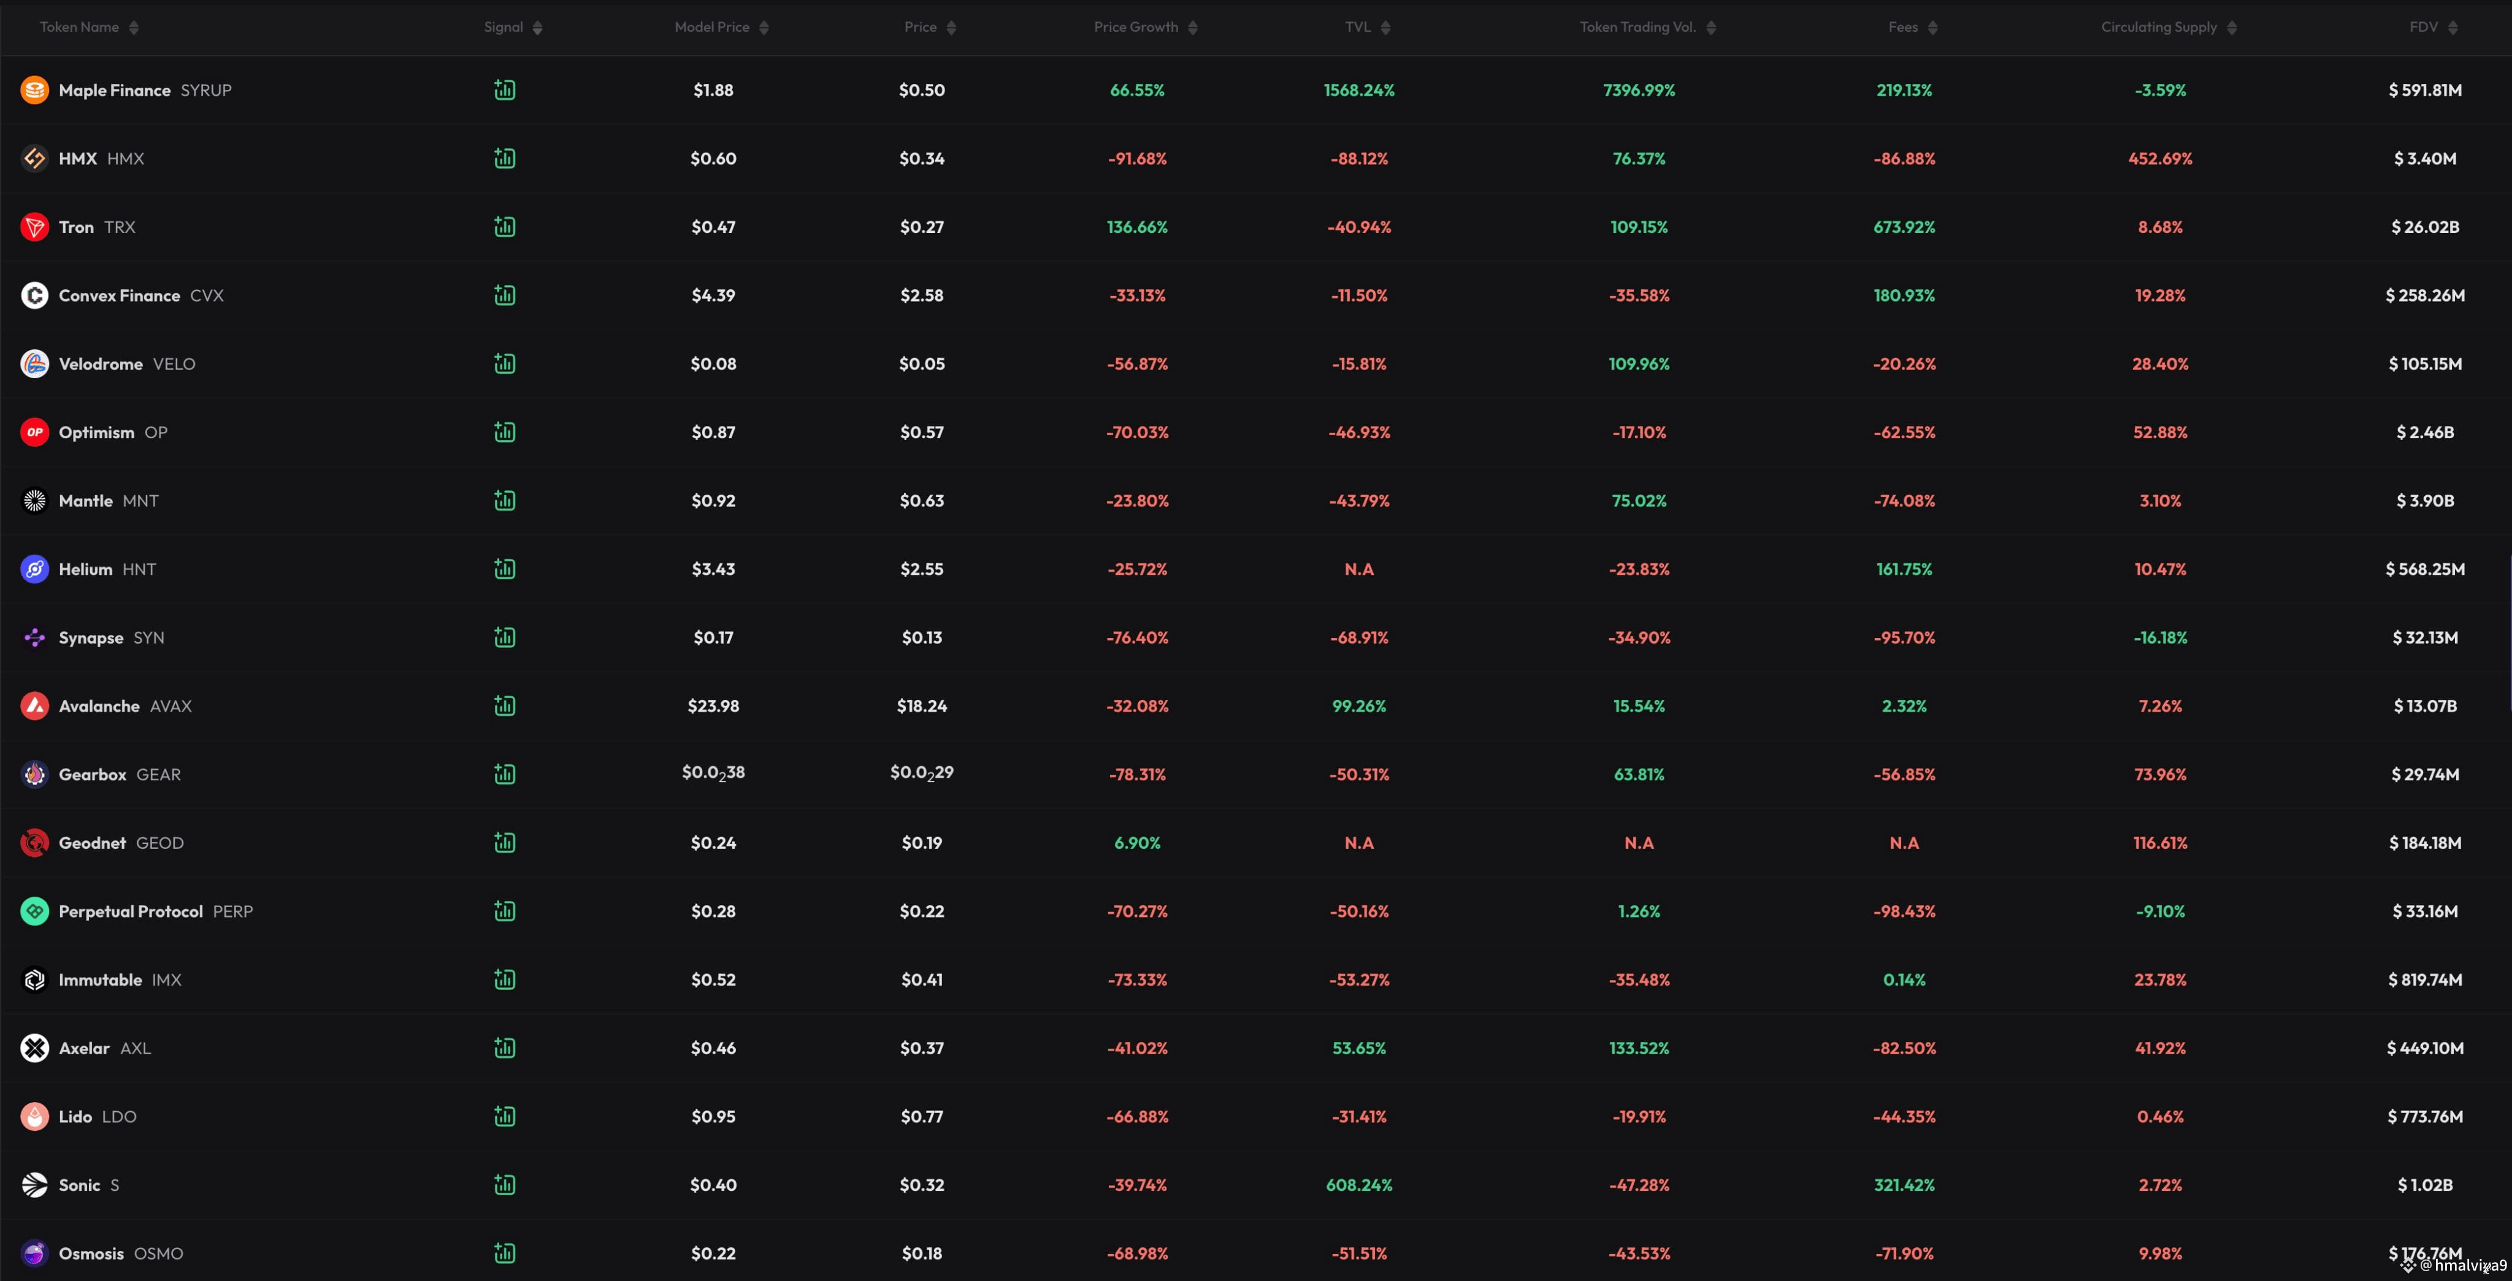Click Maple Finance trading volume 7396.99%
Image resolution: width=2512 pixels, height=1281 pixels.
point(1638,89)
